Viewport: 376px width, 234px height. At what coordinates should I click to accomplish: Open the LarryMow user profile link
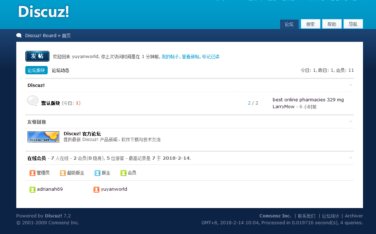pos(284,107)
